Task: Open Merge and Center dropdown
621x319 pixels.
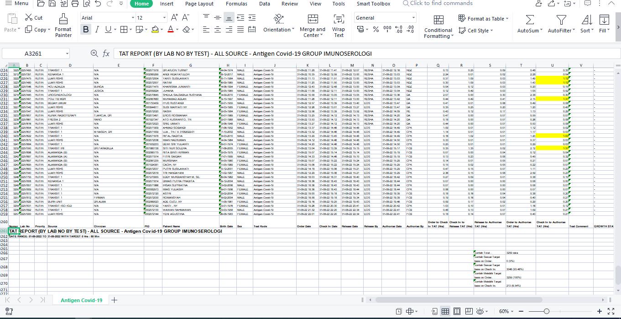Action: point(313,26)
